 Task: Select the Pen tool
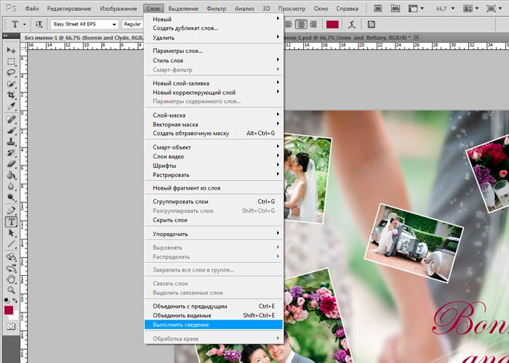[12, 210]
